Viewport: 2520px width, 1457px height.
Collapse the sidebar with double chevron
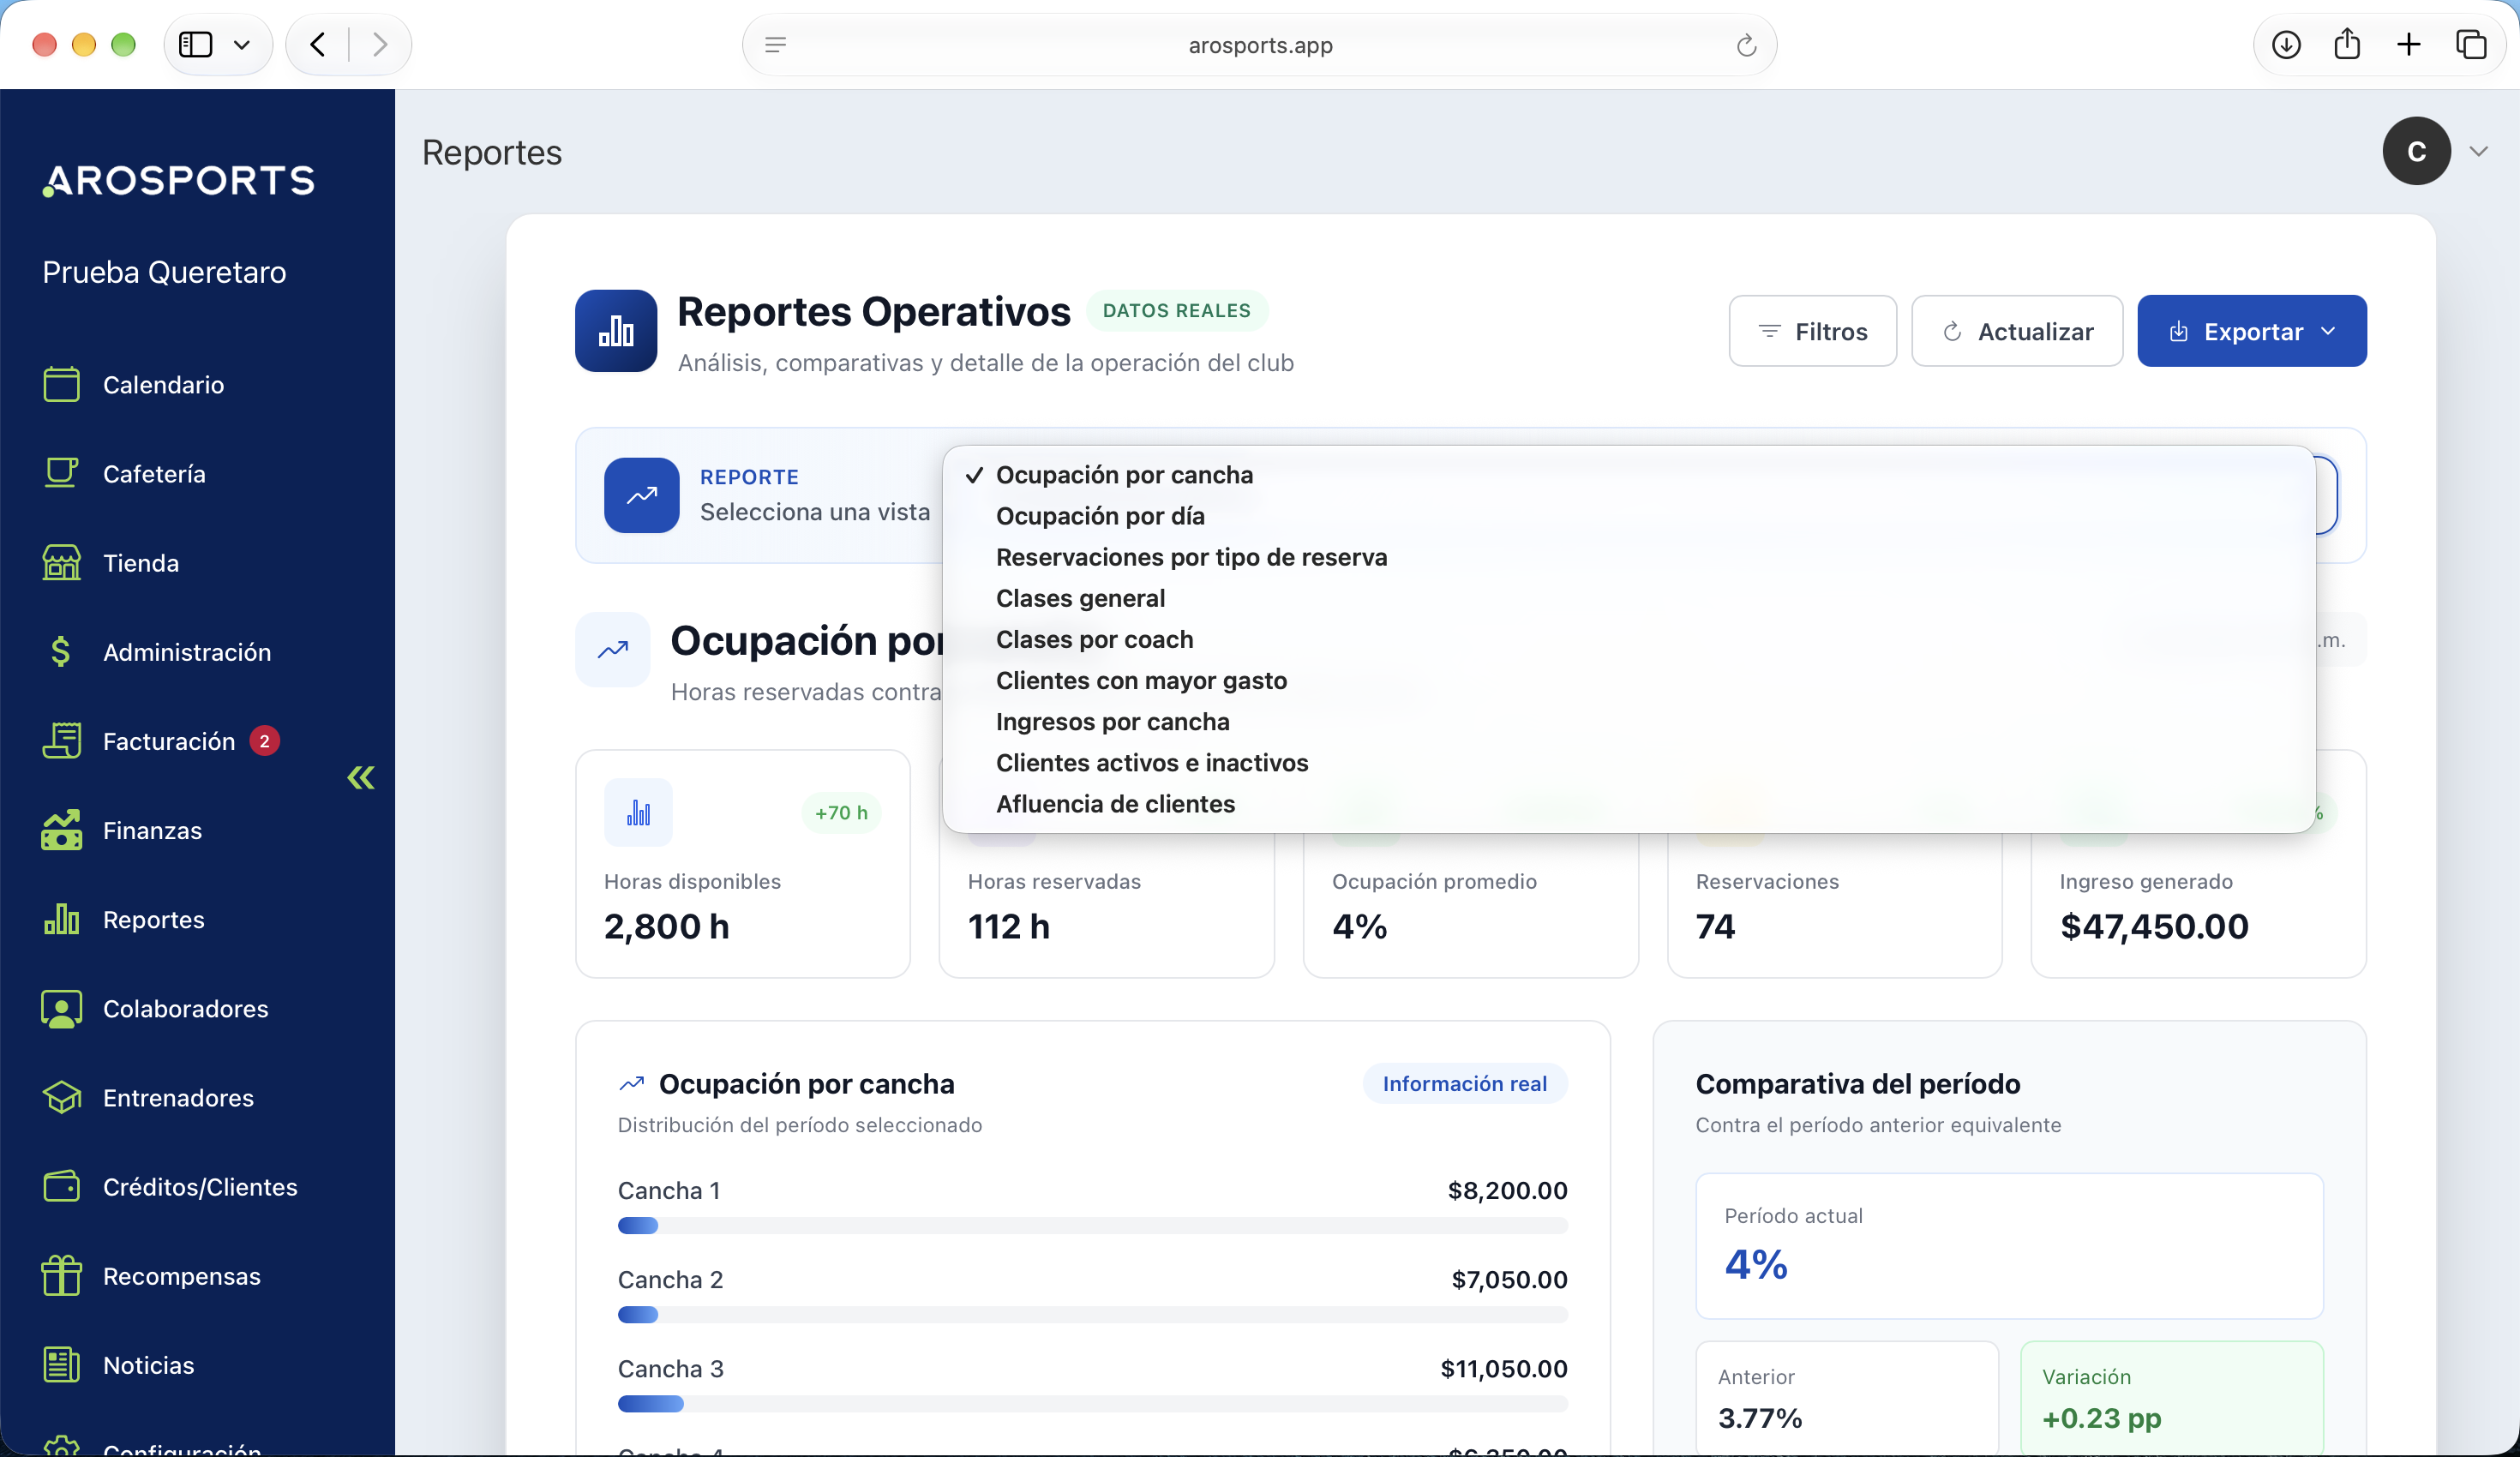tap(361, 777)
